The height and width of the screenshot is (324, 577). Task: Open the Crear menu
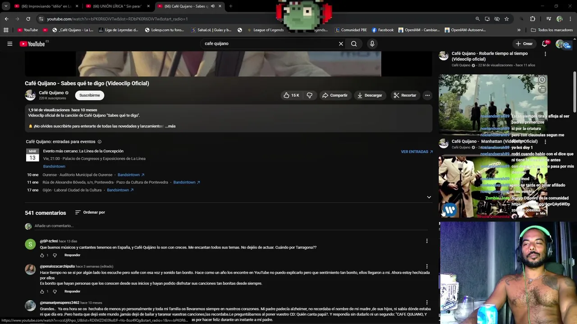tap(524, 44)
